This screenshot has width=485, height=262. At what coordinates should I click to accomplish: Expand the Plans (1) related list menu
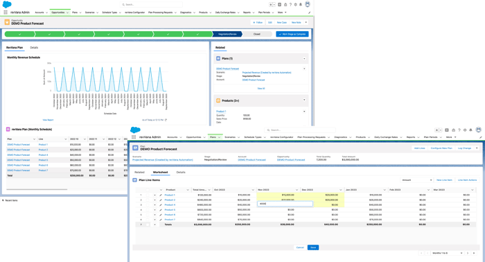click(x=304, y=58)
